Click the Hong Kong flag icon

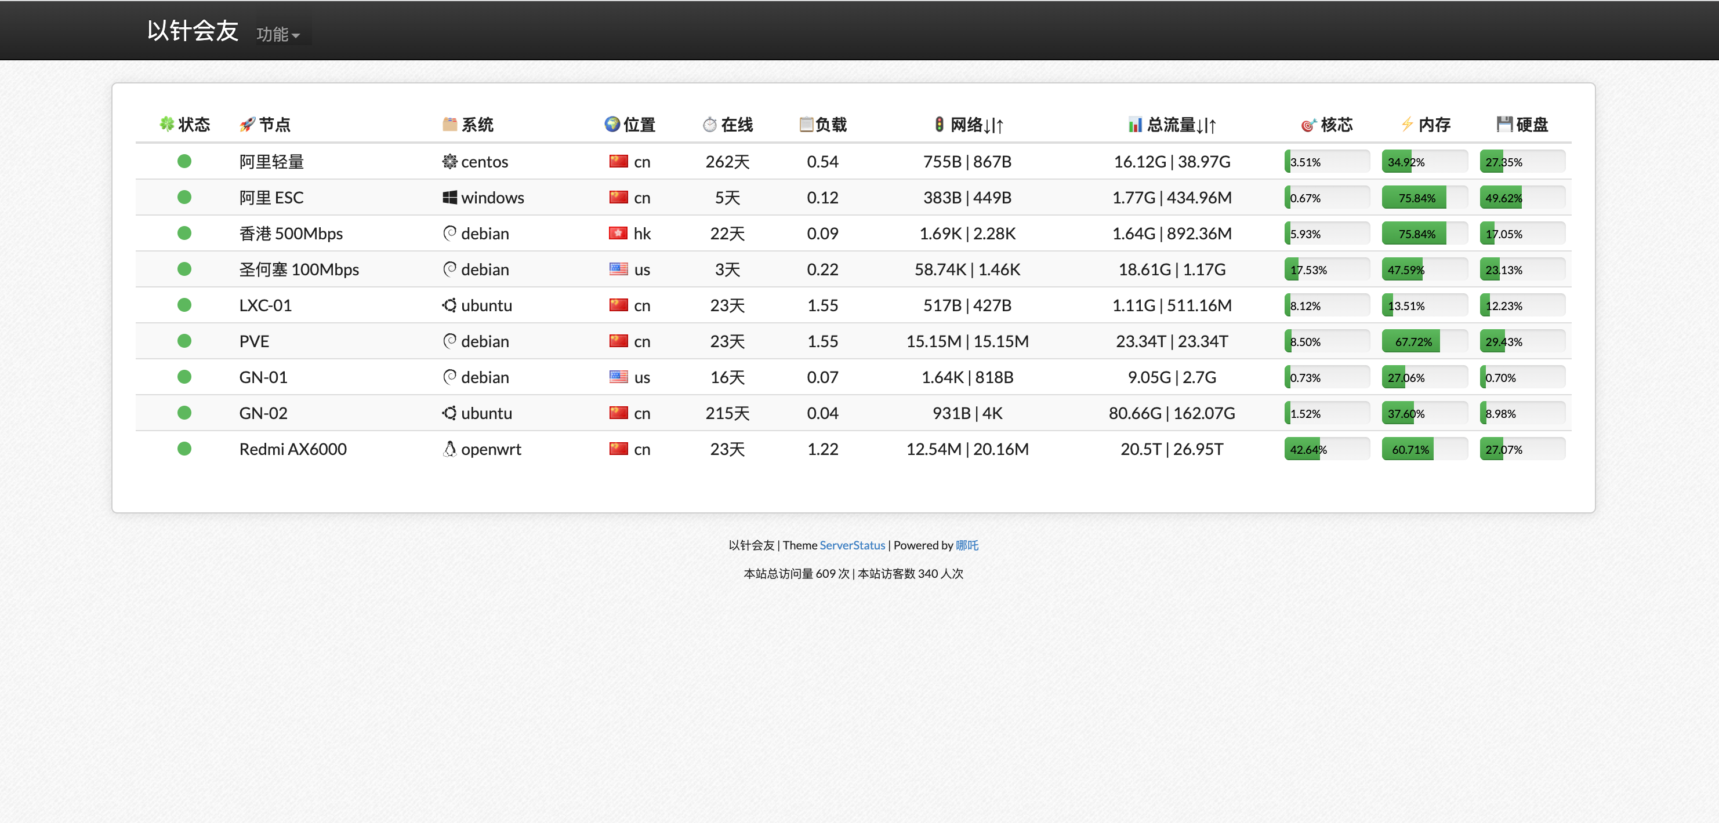pyautogui.click(x=618, y=234)
